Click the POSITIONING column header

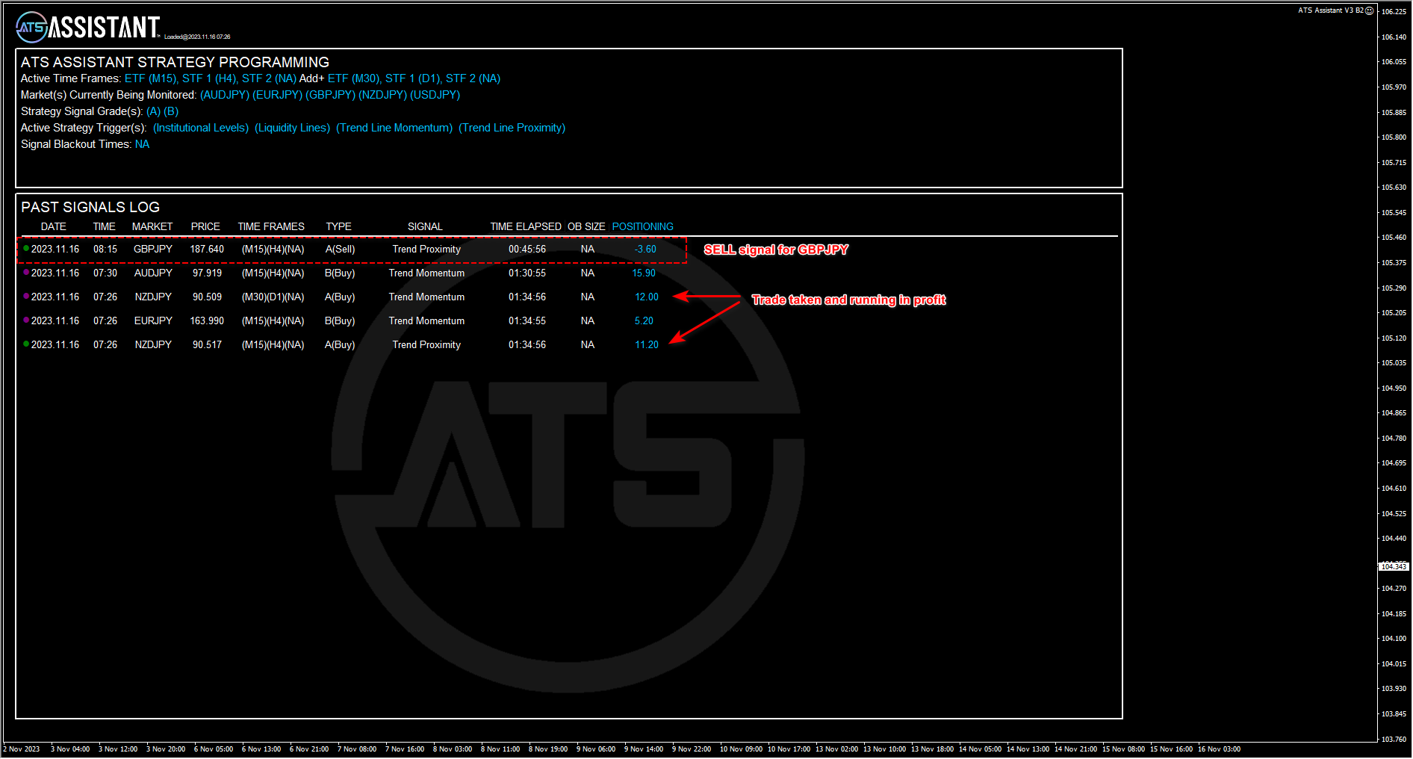click(642, 226)
